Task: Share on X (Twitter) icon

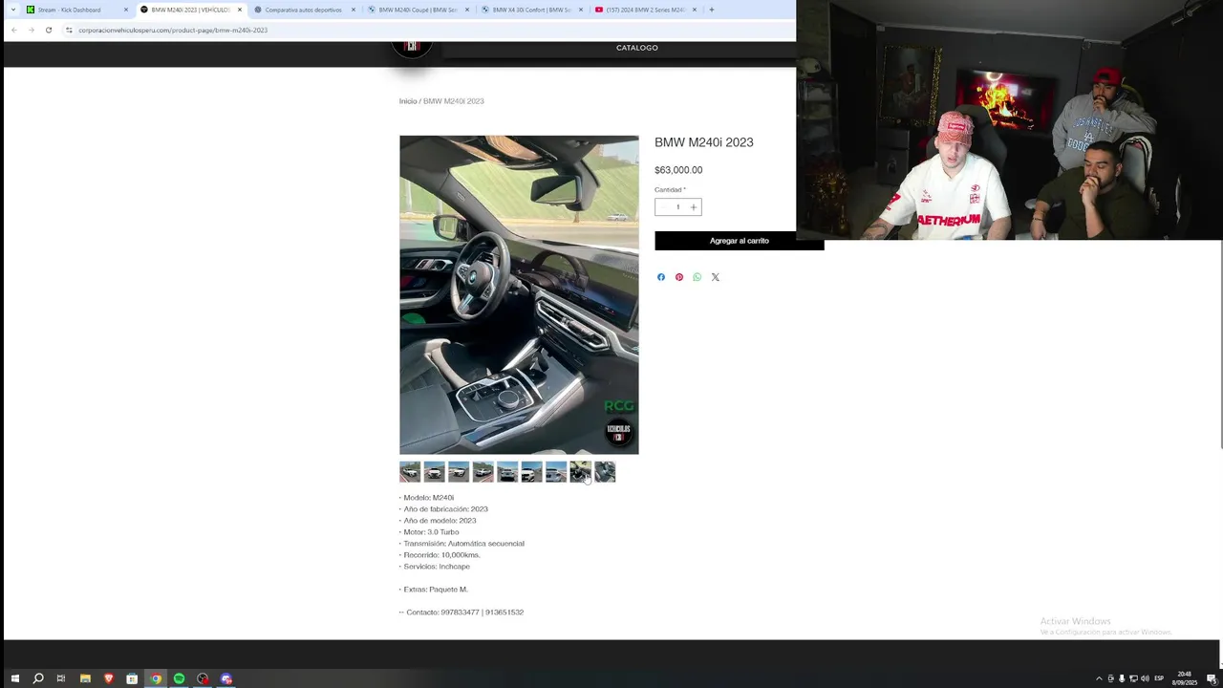Action: tap(715, 277)
